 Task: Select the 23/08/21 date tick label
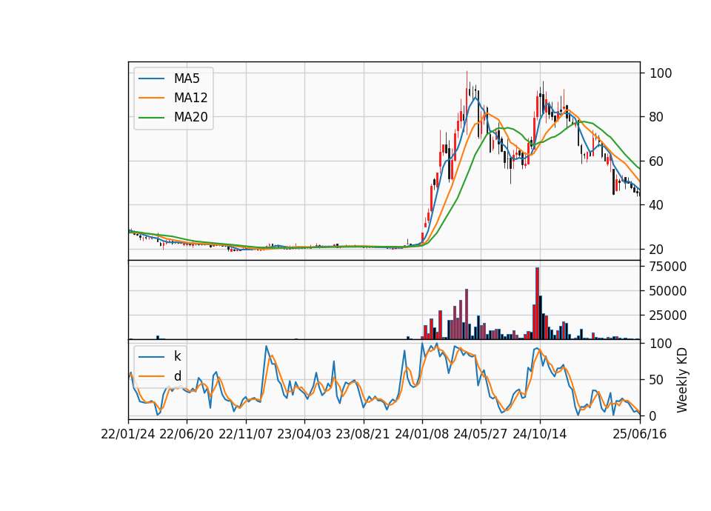363,434
